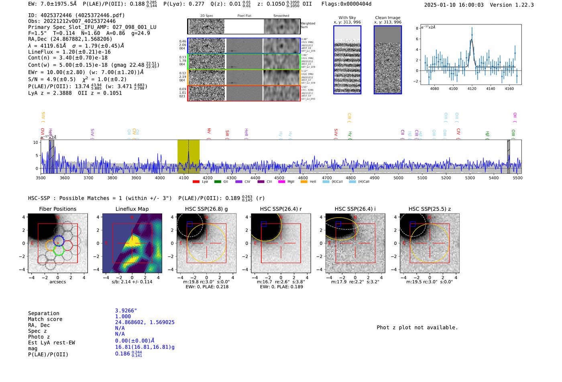Click the Flags:0x0000404d text

click(346, 4)
